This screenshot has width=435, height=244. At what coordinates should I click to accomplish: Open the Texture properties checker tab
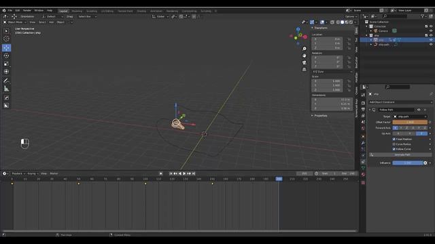coord(363,182)
